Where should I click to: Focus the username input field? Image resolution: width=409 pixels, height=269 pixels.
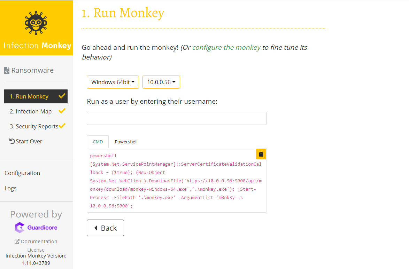177,118
